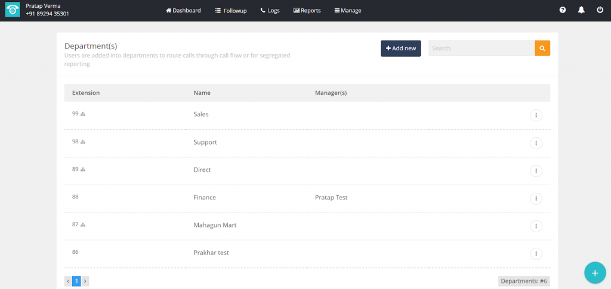Open options menu for Finance row
The image size is (611, 289).
tap(536, 198)
